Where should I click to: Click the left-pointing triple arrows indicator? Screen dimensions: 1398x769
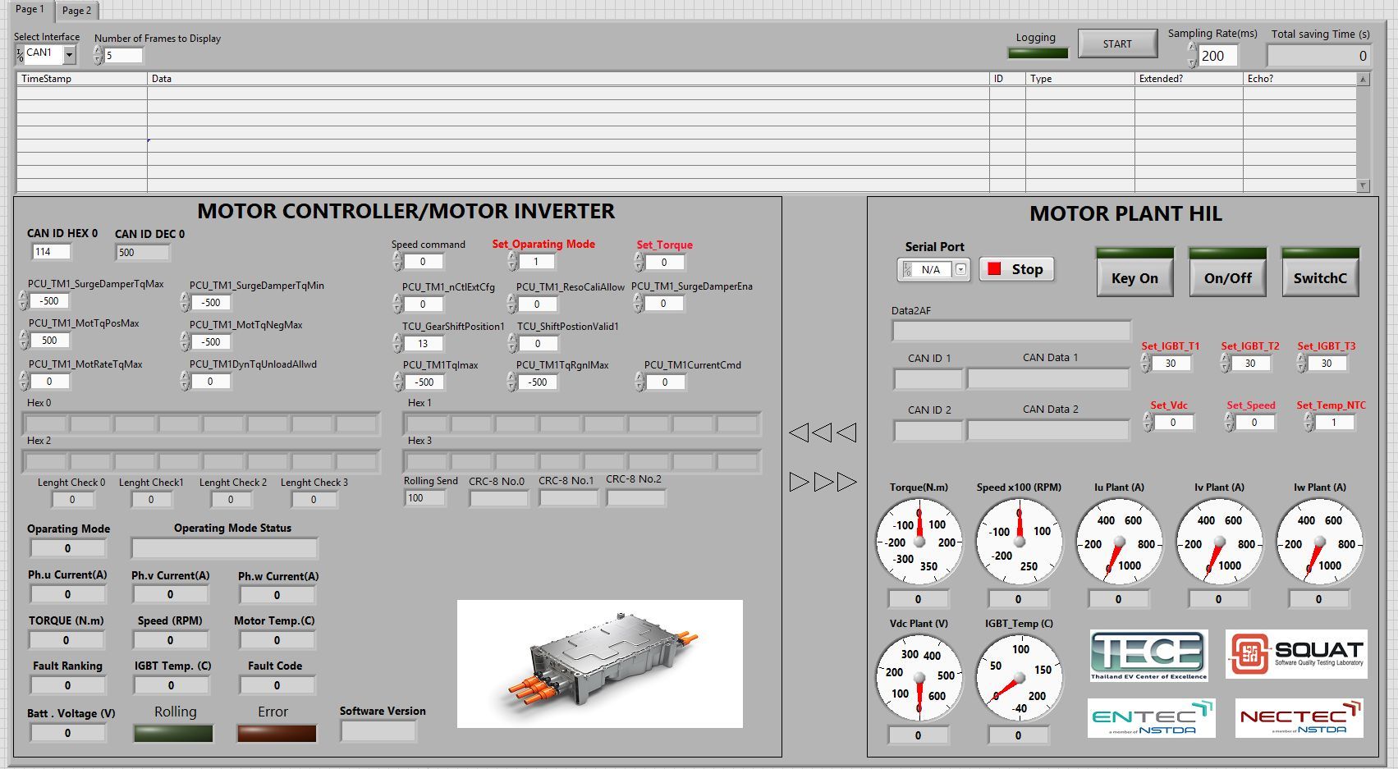(823, 433)
